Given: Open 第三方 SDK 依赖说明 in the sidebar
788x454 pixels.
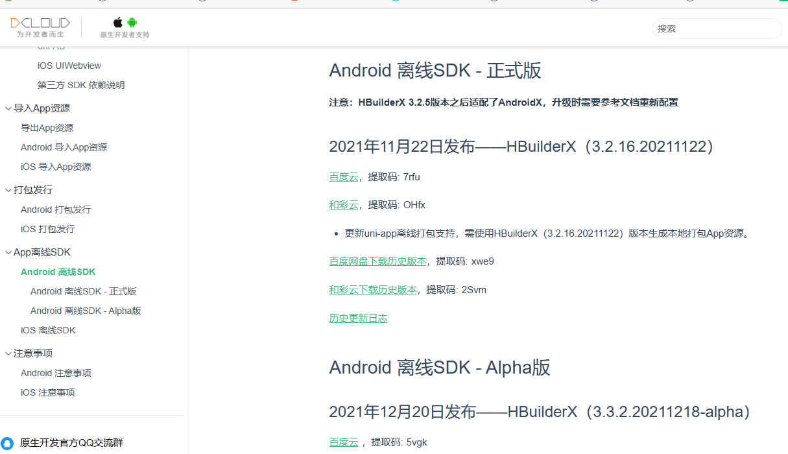Looking at the screenshot, I should coord(81,85).
